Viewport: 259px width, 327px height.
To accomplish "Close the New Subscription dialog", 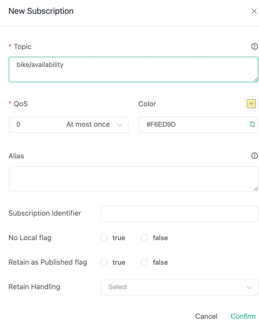I will click(254, 11).
